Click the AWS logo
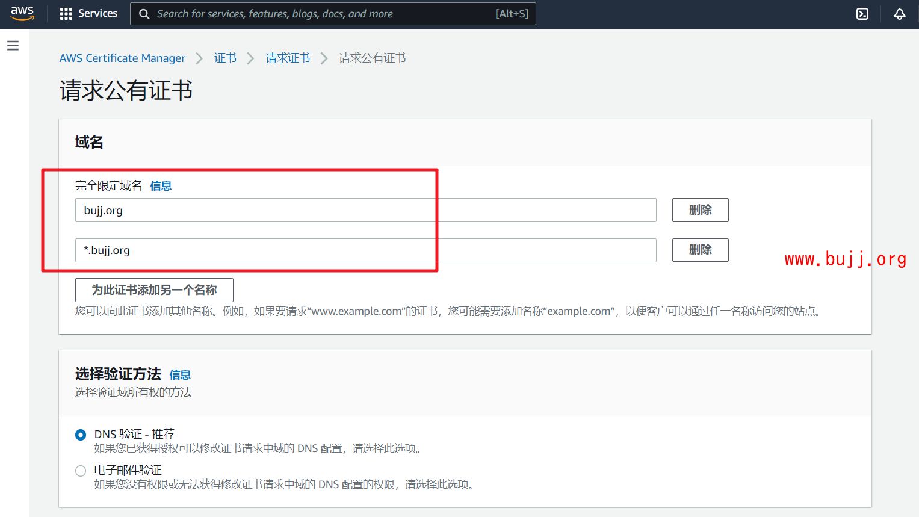Viewport: 919px width, 517px height. 22,13
